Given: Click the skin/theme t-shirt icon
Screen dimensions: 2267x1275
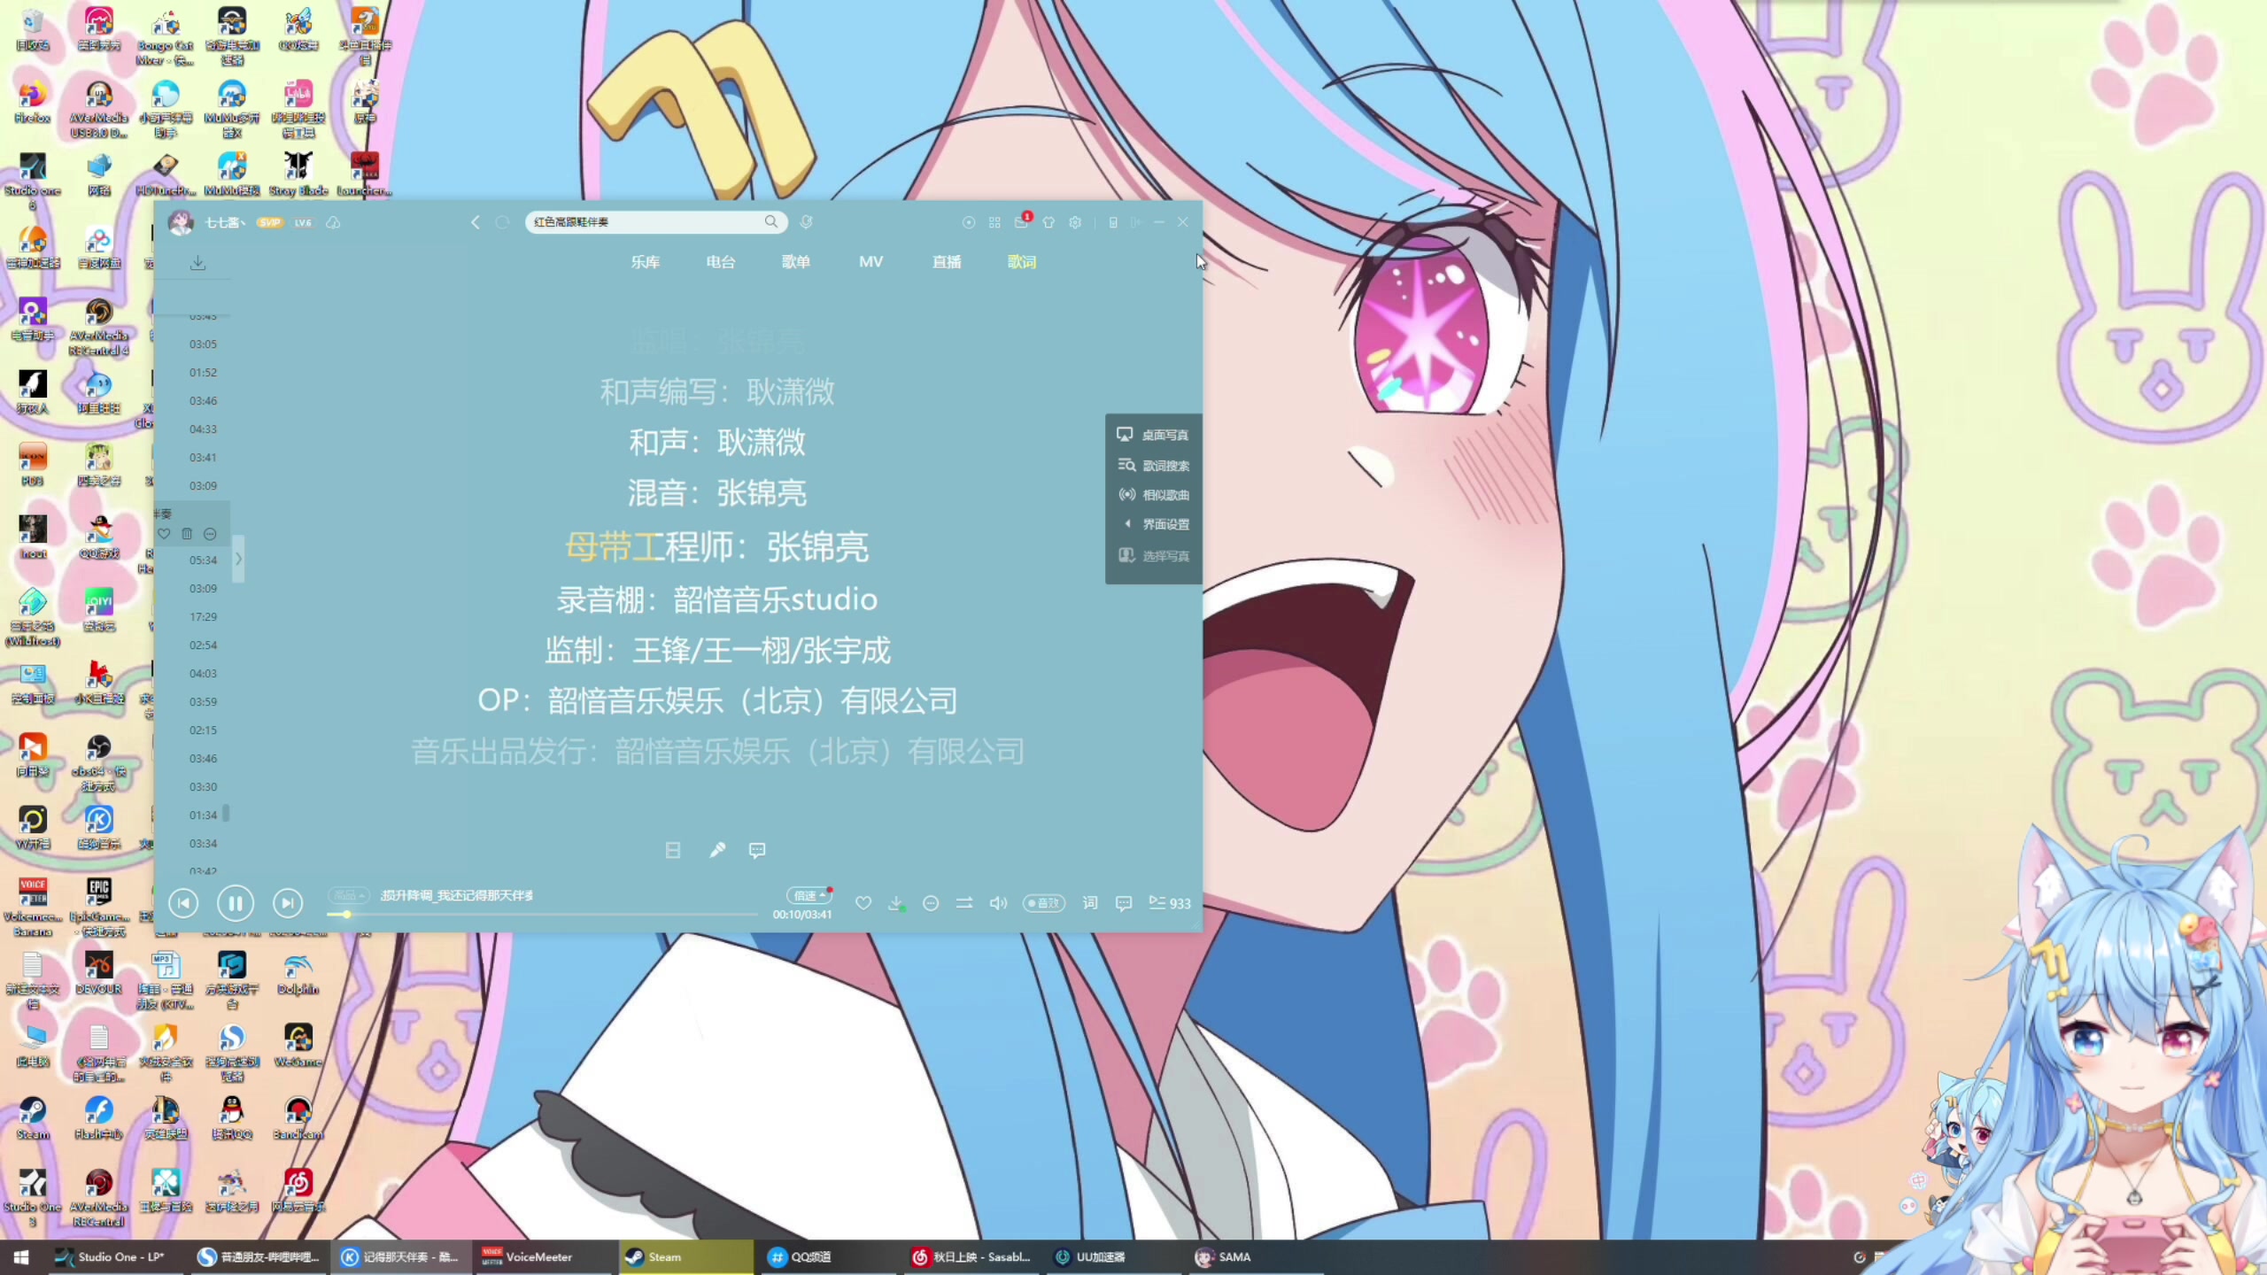Looking at the screenshot, I should coord(1048,222).
